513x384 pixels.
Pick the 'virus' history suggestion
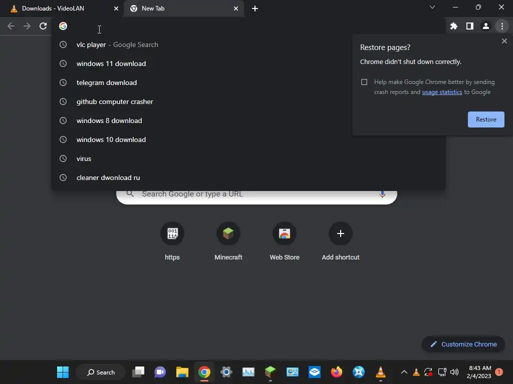pyautogui.click(x=248, y=158)
